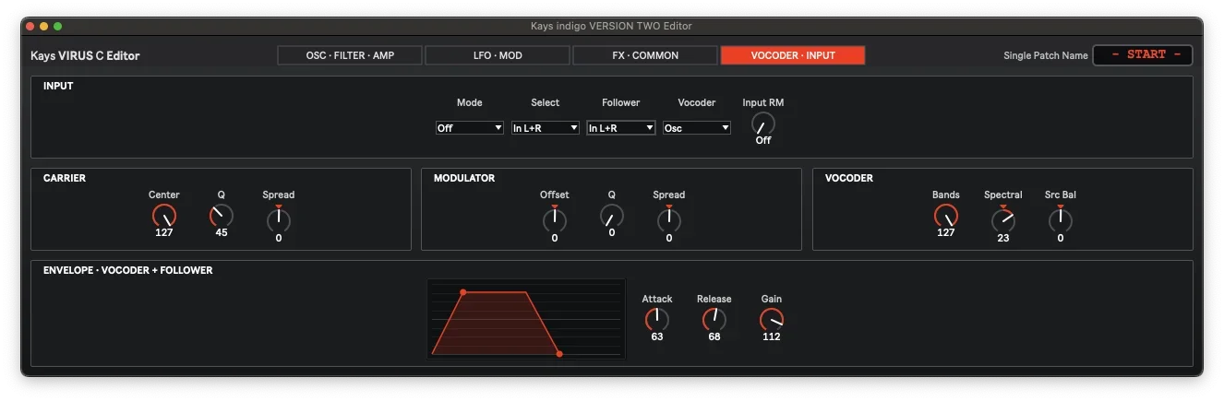Image resolution: width=1224 pixels, height=401 pixels.
Task: Click the Src Bal knob
Action: pos(1061,219)
